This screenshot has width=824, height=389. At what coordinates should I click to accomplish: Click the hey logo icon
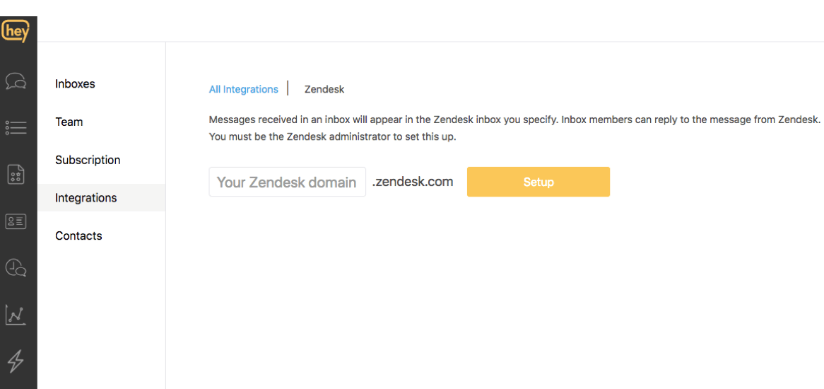click(x=16, y=31)
